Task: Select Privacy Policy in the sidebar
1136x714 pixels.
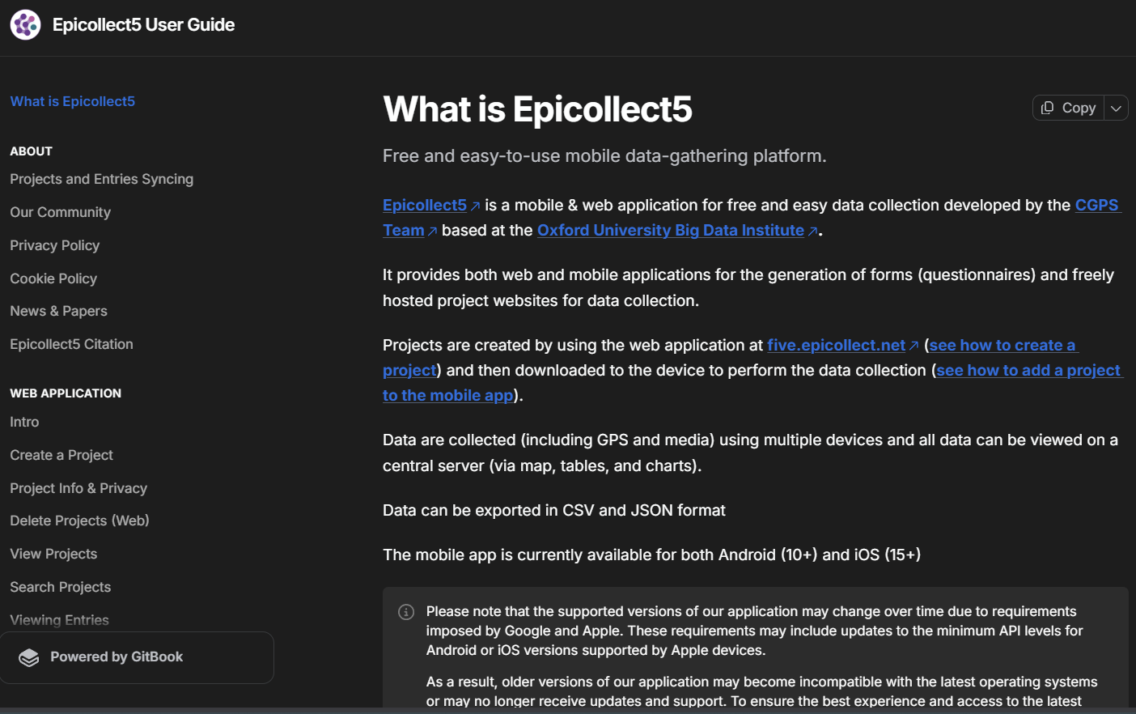Action: pyautogui.click(x=54, y=245)
